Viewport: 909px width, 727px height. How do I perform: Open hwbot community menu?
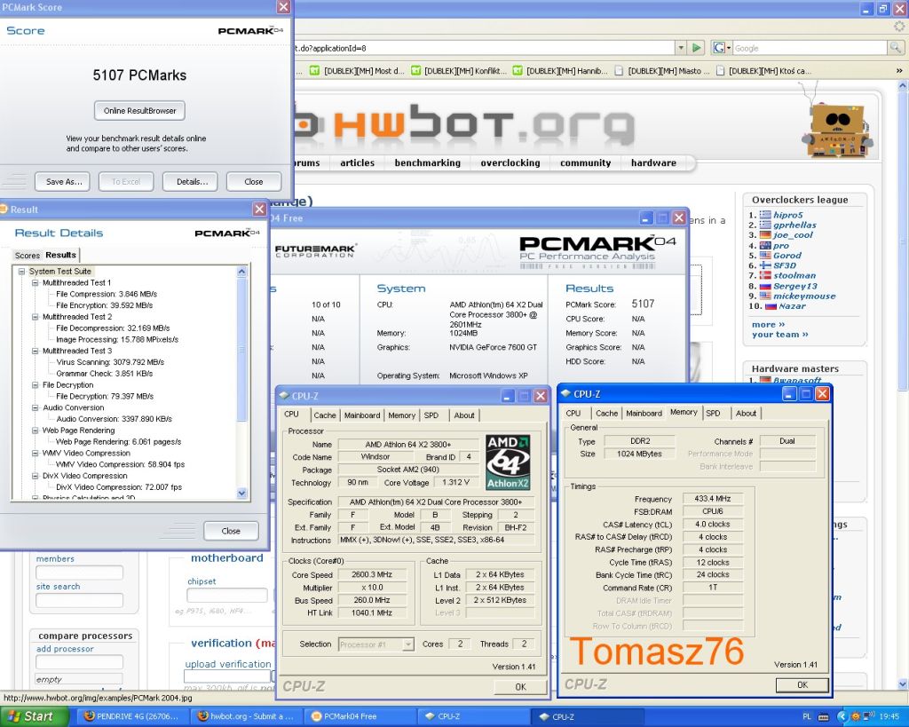(x=586, y=163)
